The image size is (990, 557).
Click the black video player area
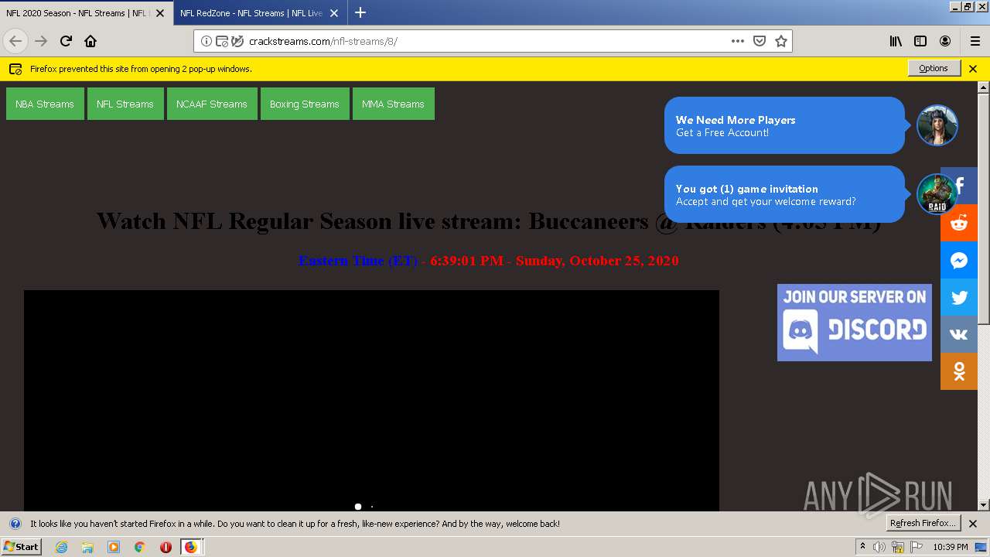point(371,400)
